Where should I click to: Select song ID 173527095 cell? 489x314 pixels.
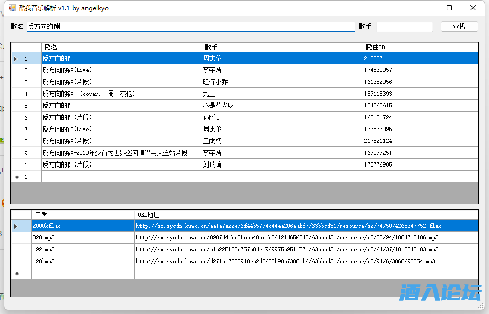click(420, 129)
